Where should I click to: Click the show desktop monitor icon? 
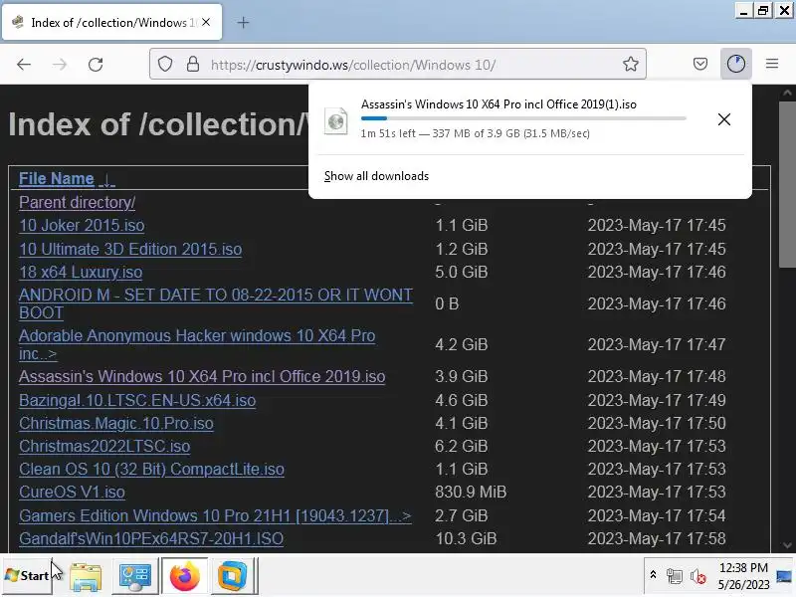coord(784,576)
